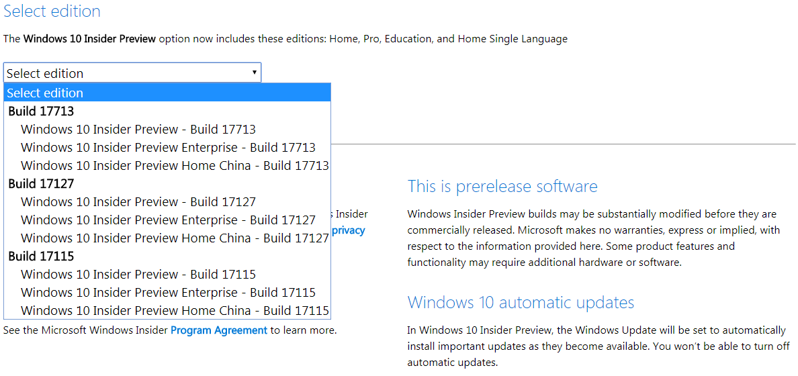Screen dimensions: 798x376
Task: Click the Build 17115 group header
Action: 41,256
